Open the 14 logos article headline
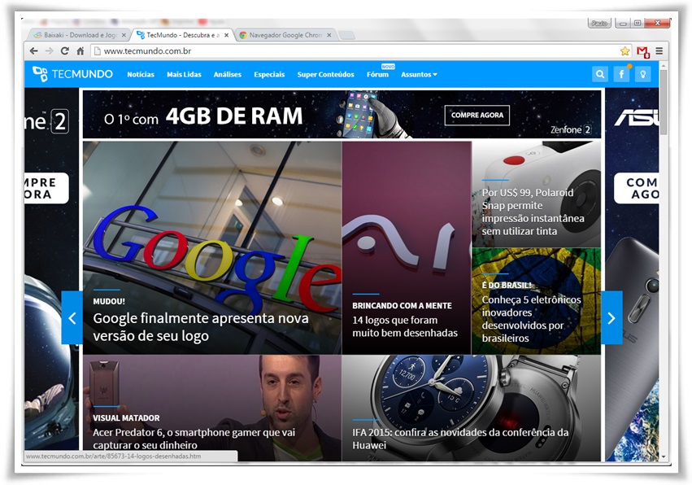The height and width of the screenshot is (485, 692). (405, 326)
